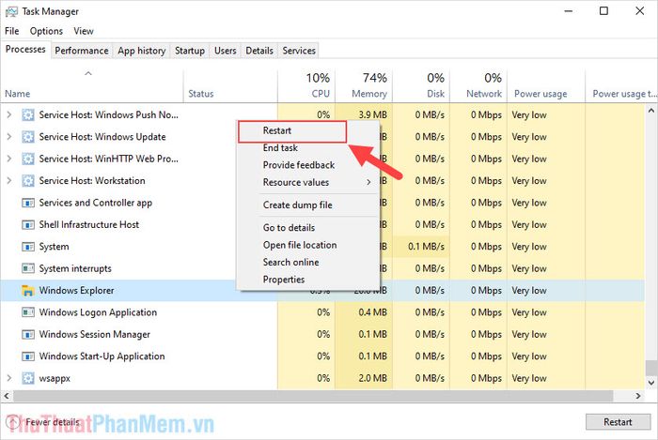Screen dimensions: 658x440
Task: Click the Windows Start-Up Application icon
Action: tap(28, 357)
